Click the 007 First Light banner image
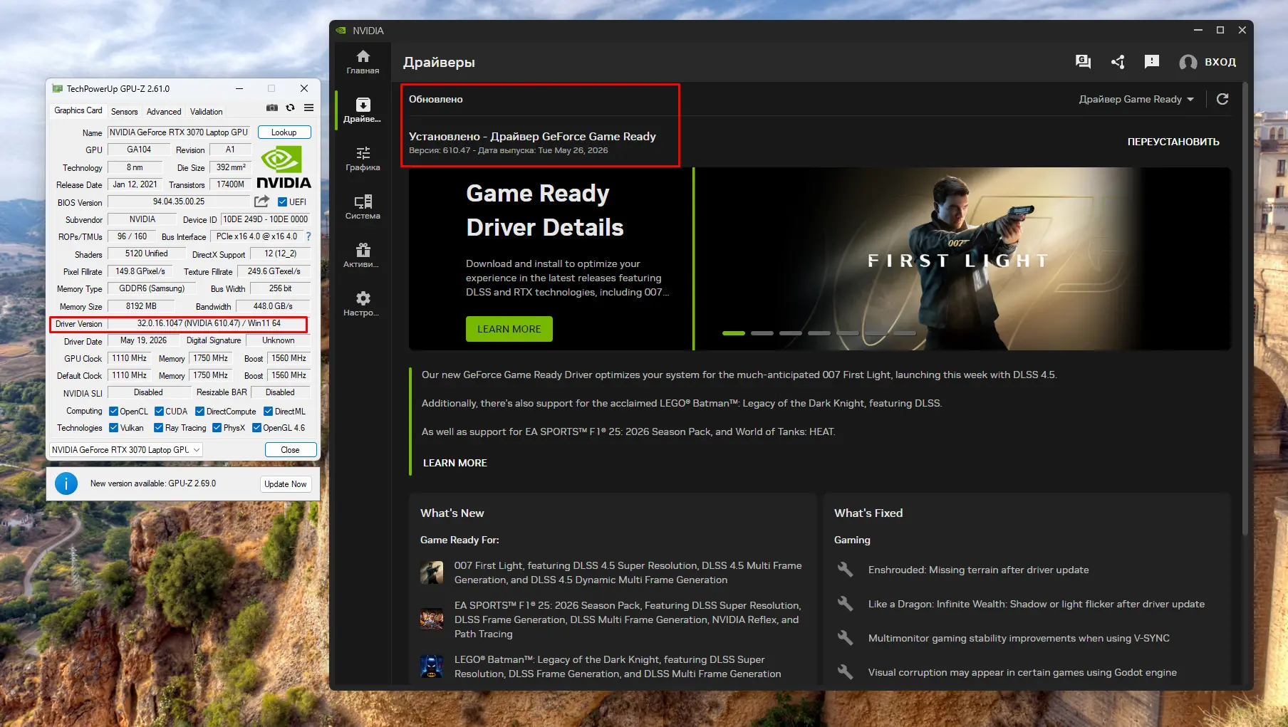 tap(963, 258)
